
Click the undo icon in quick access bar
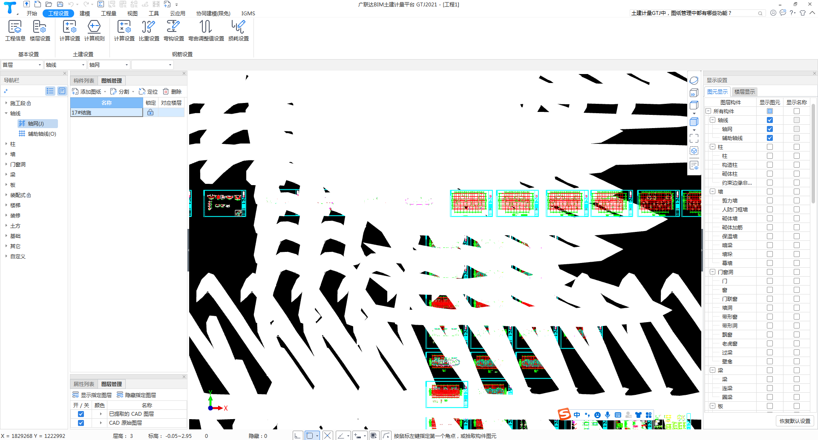(x=71, y=4)
